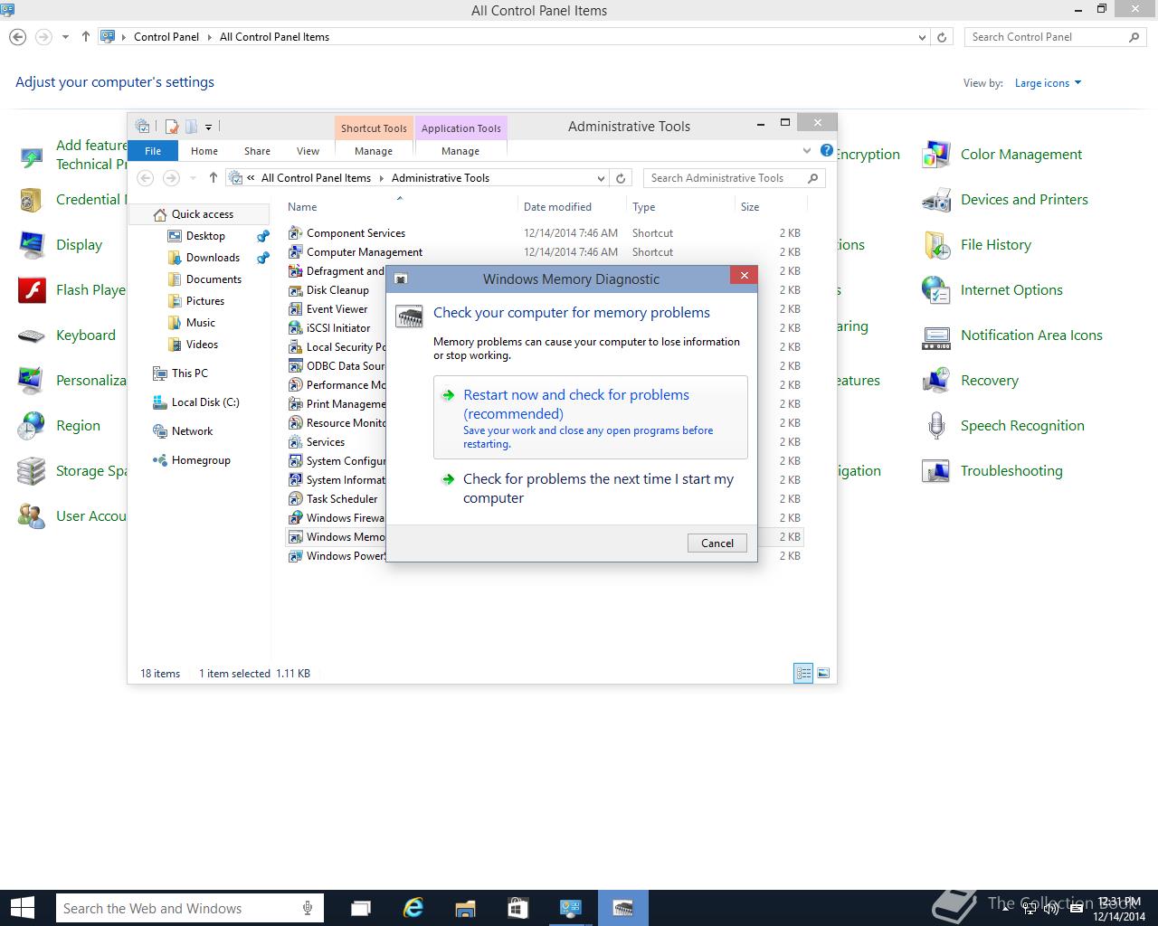Open Region globe icon
The height and width of the screenshot is (926, 1158).
(x=32, y=426)
